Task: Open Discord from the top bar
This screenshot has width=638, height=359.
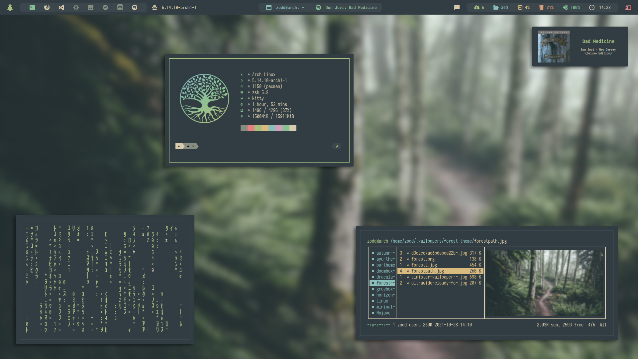Action: pos(120,7)
